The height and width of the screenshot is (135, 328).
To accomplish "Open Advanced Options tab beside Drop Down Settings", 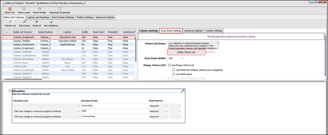I will click(x=193, y=30).
